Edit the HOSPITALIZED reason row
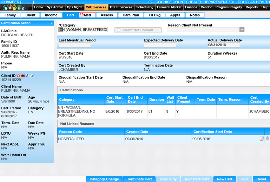270x182 pixels. [262, 139]
